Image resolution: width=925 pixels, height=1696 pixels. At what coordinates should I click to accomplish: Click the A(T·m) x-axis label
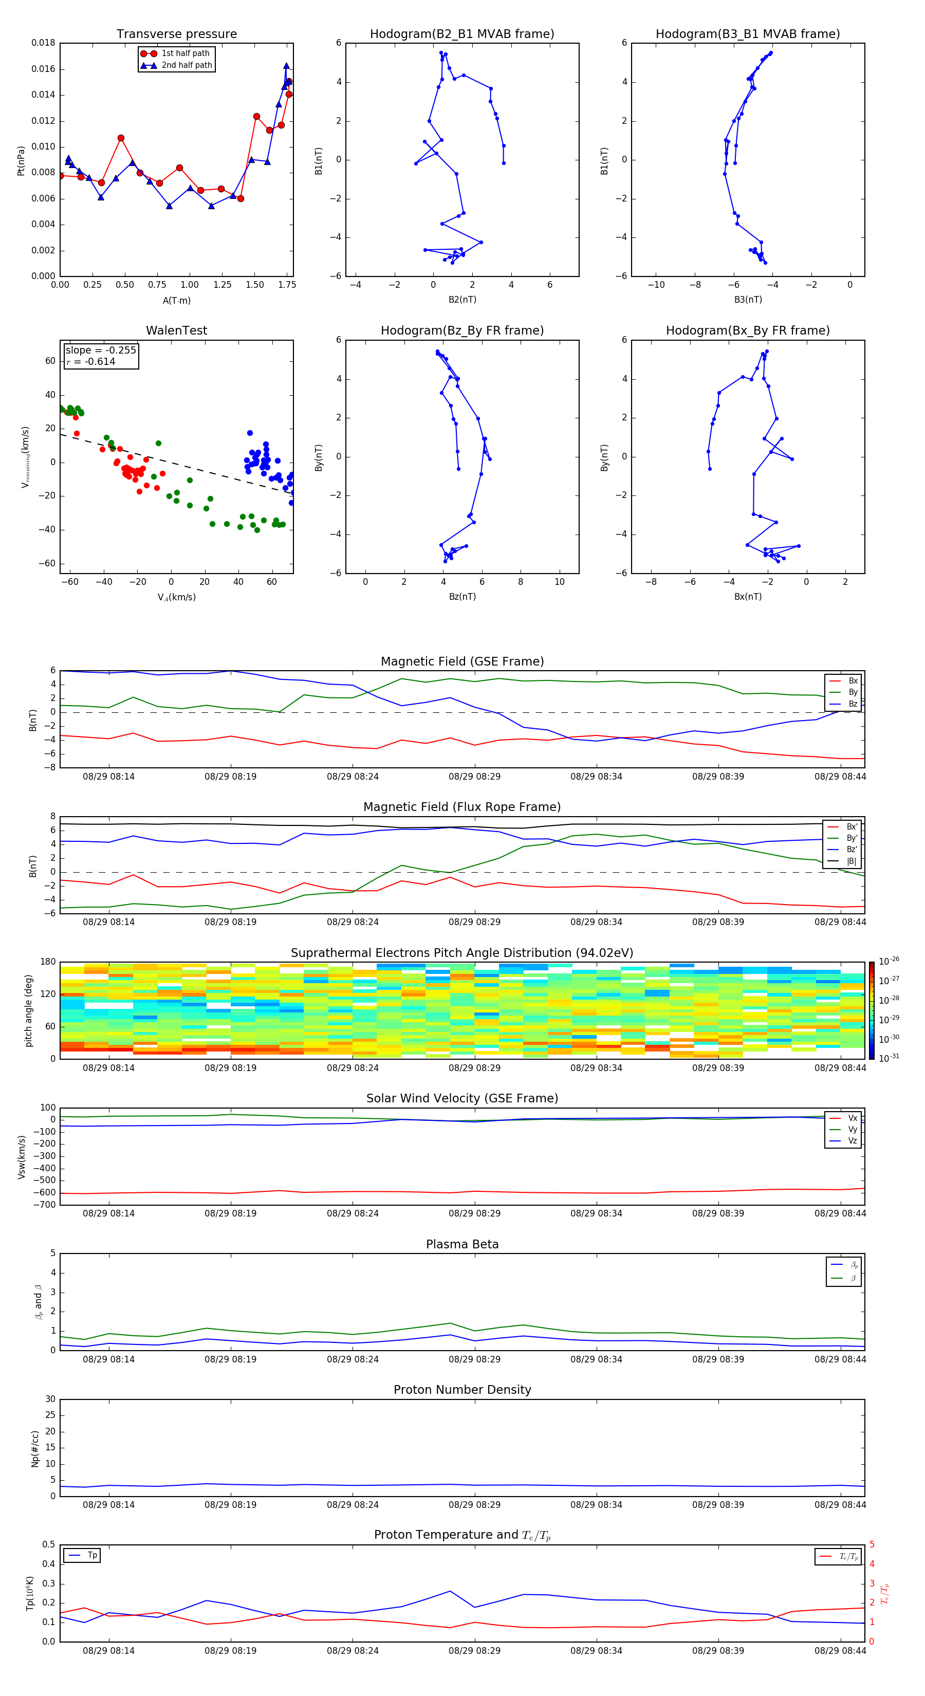pos(176,301)
